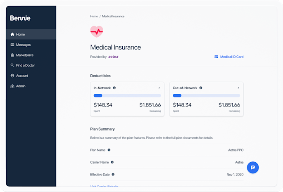The image size is (283, 192).
Task: Click the Medical Insurance breadcrumb
Action: (113, 16)
